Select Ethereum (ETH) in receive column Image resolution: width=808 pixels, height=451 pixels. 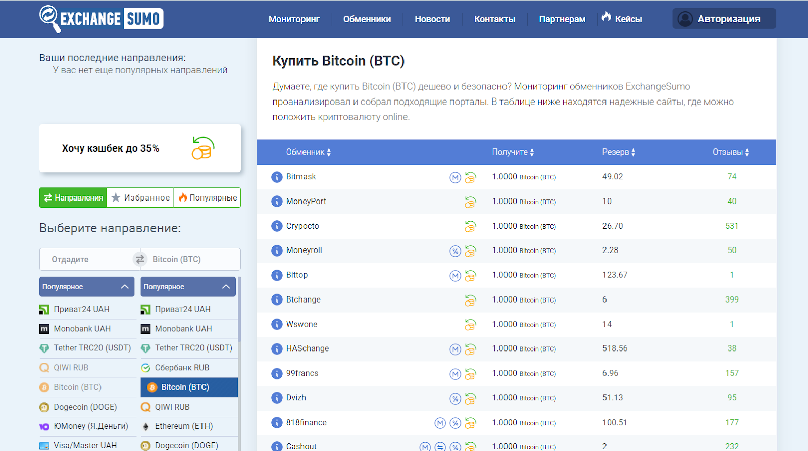(188, 426)
